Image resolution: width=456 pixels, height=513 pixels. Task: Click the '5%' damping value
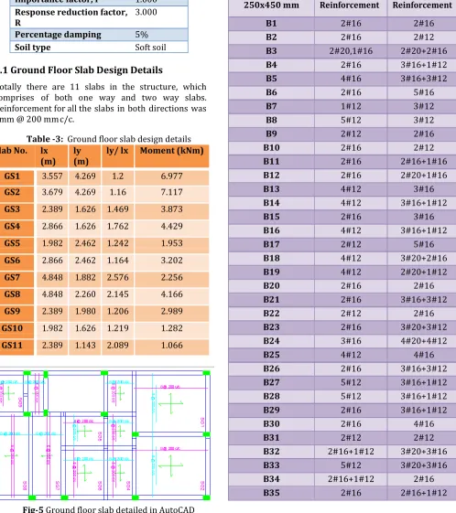coord(142,35)
